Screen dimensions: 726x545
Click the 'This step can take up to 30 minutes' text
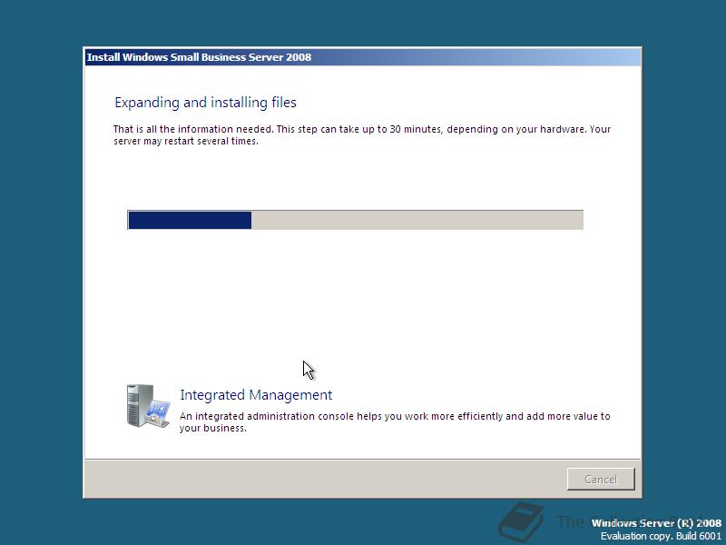click(359, 129)
